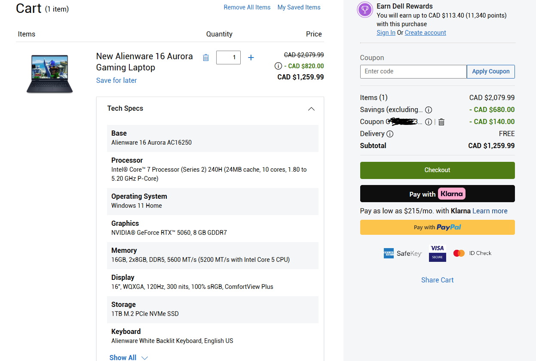The image size is (536, 361).
Task: Focus the Enter code coupon field
Action: coord(413,72)
